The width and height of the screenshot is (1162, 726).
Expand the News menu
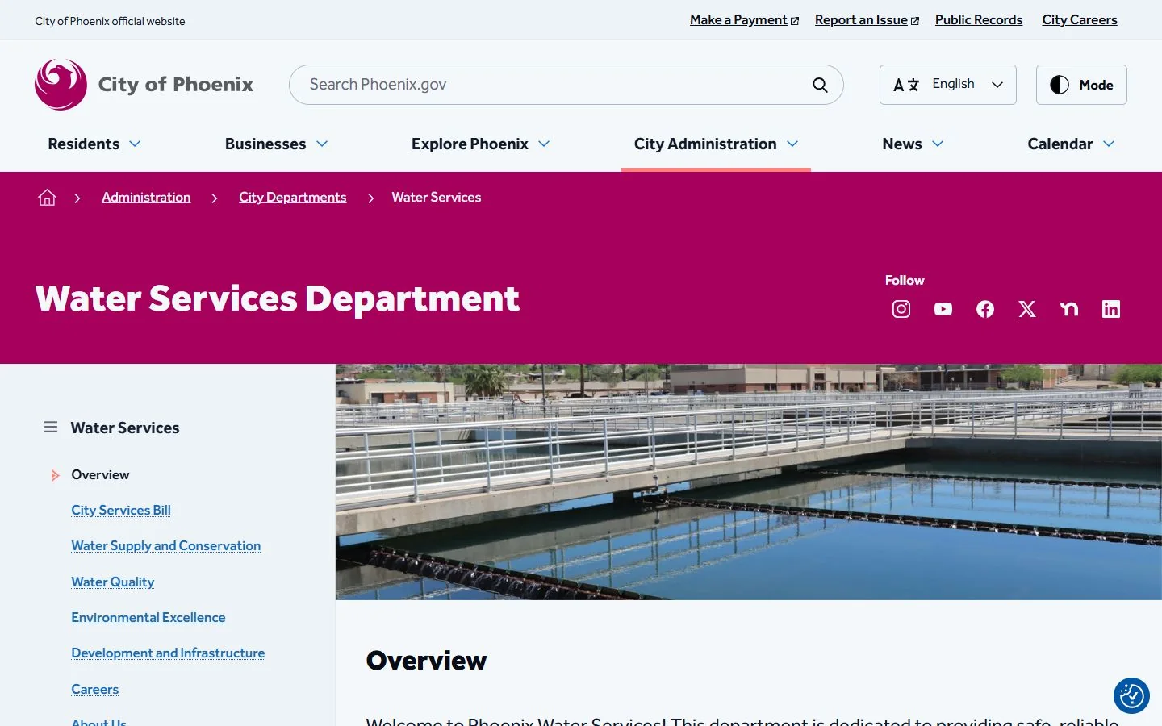click(x=913, y=144)
